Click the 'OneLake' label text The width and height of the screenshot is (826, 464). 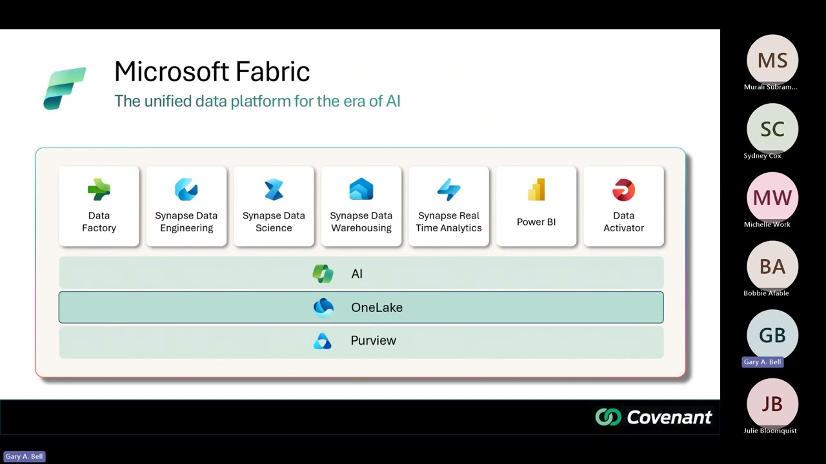click(377, 307)
